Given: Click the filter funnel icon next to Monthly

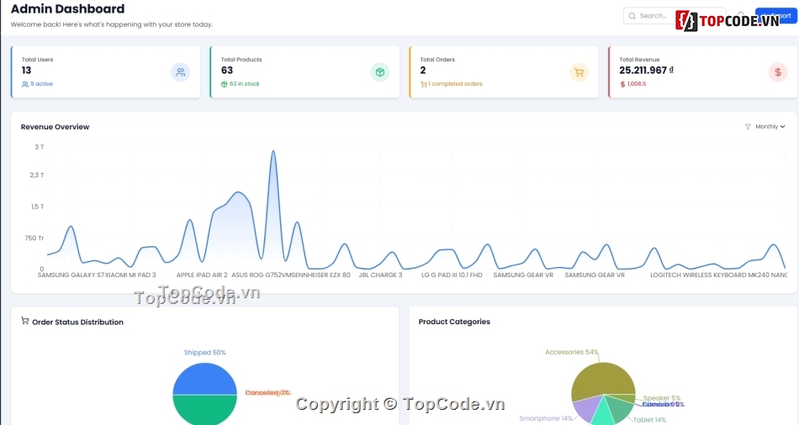Looking at the screenshot, I should point(748,127).
